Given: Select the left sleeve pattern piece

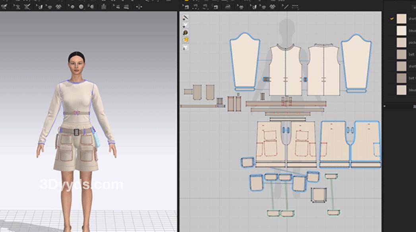Looking at the screenshot, I should click(x=244, y=59).
